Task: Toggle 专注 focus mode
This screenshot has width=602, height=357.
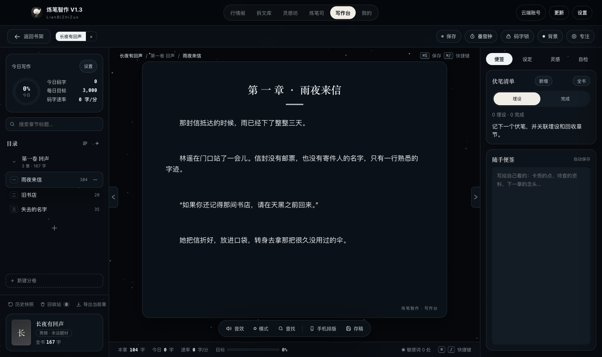Action: coord(580,36)
